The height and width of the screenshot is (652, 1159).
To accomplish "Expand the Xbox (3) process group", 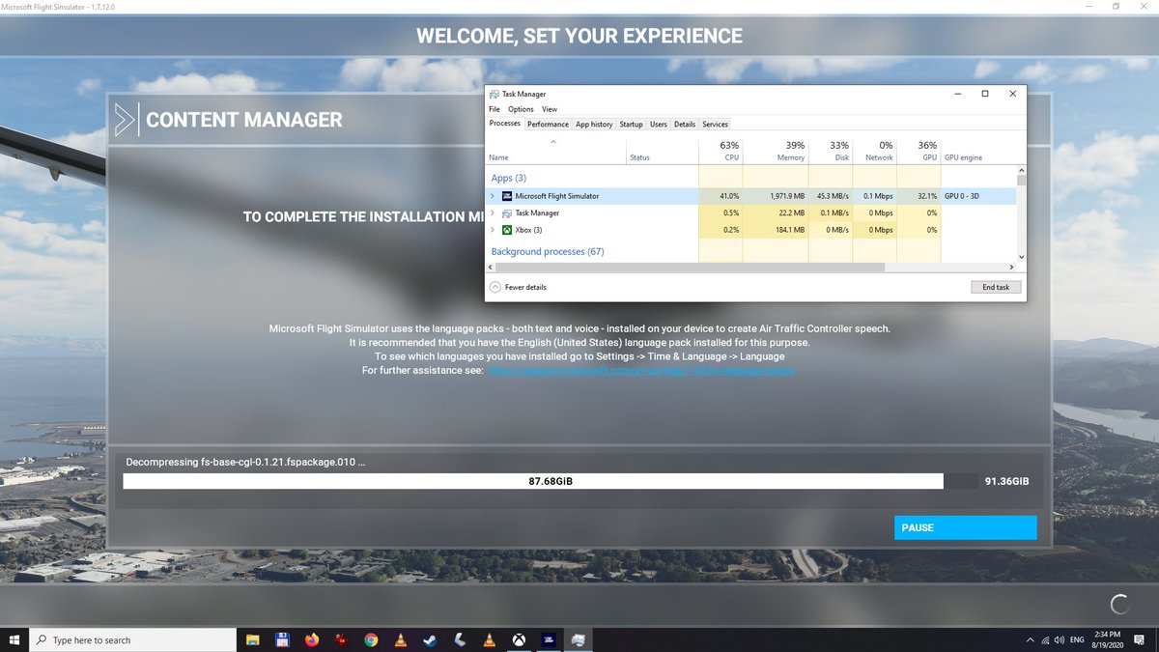I will (492, 230).
